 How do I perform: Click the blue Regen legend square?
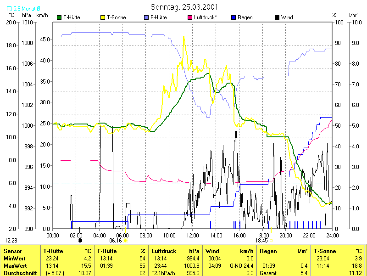click(234, 17)
